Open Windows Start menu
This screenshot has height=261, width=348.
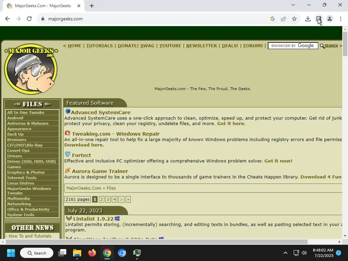point(11,253)
